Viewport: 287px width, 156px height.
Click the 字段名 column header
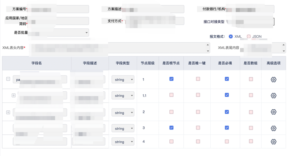tap(37, 63)
